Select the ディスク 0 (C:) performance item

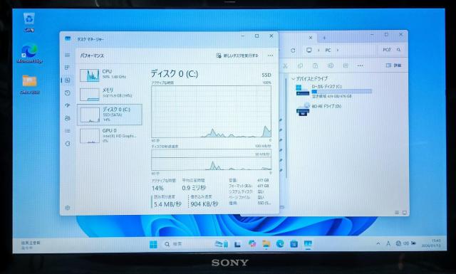(x=110, y=115)
